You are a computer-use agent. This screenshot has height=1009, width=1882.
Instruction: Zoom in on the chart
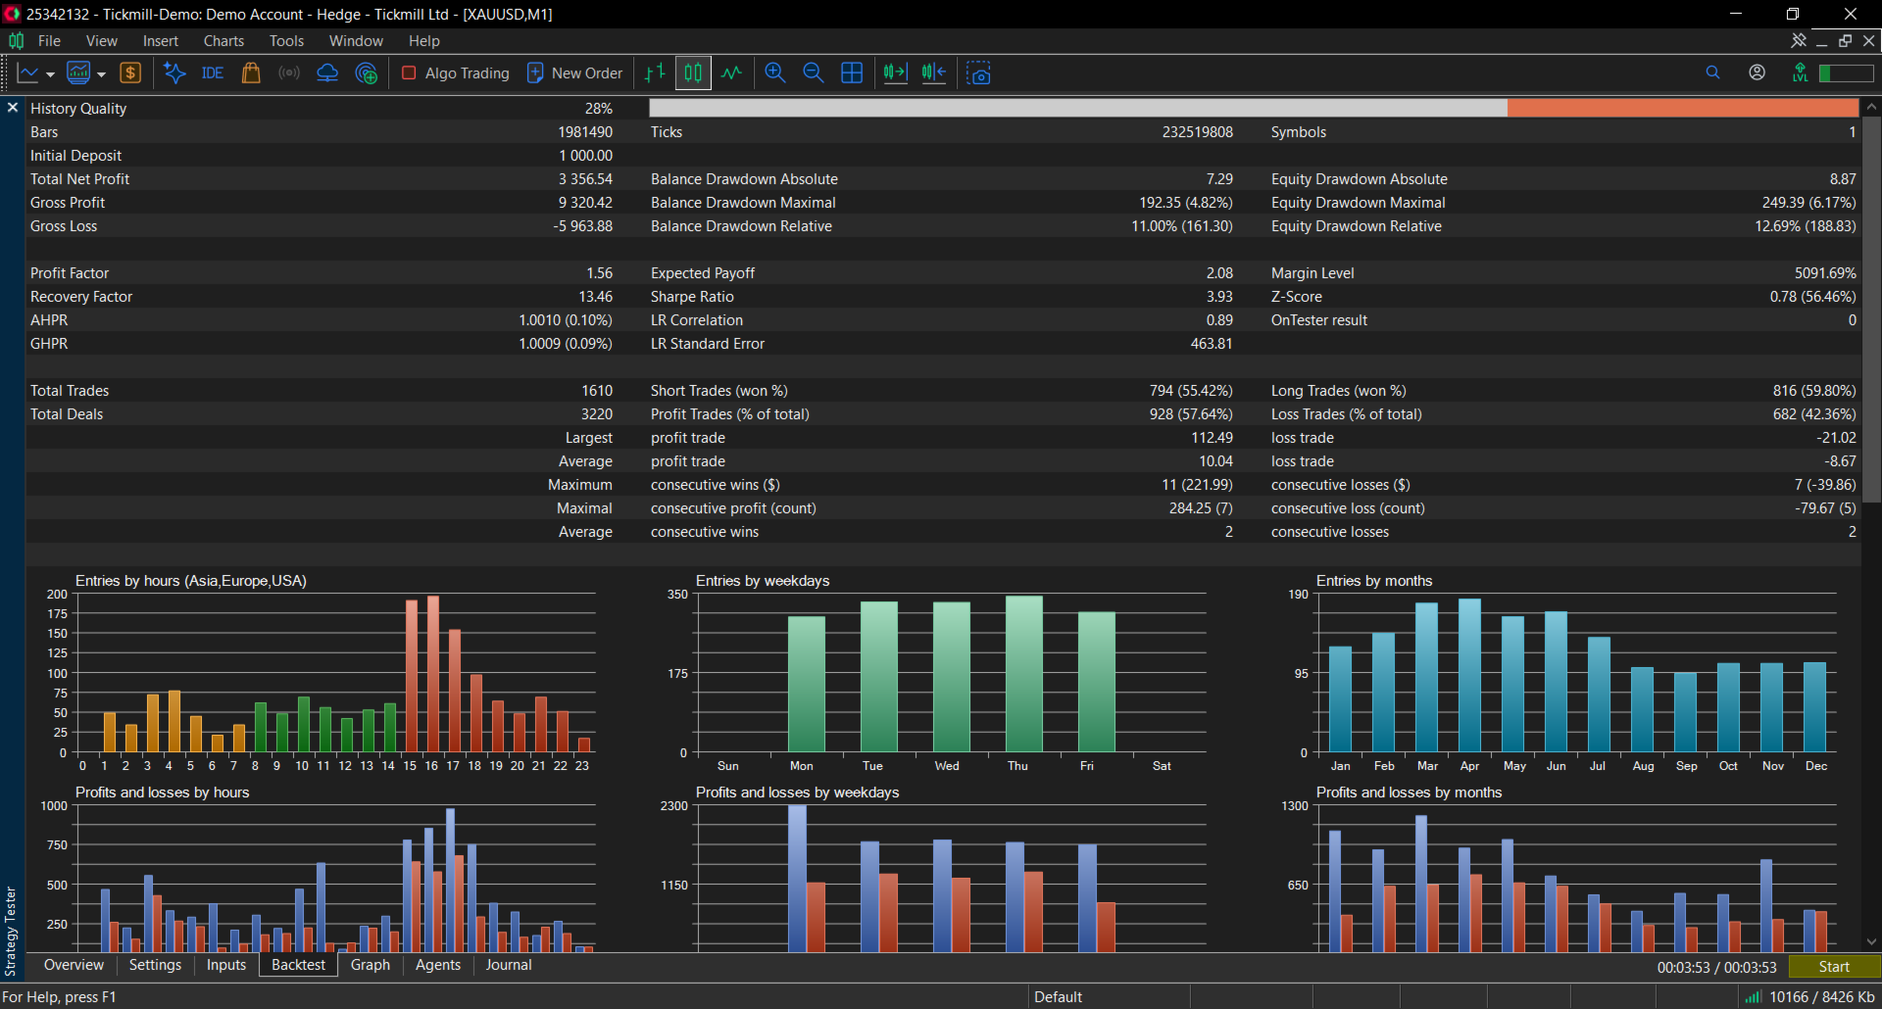(x=775, y=73)
